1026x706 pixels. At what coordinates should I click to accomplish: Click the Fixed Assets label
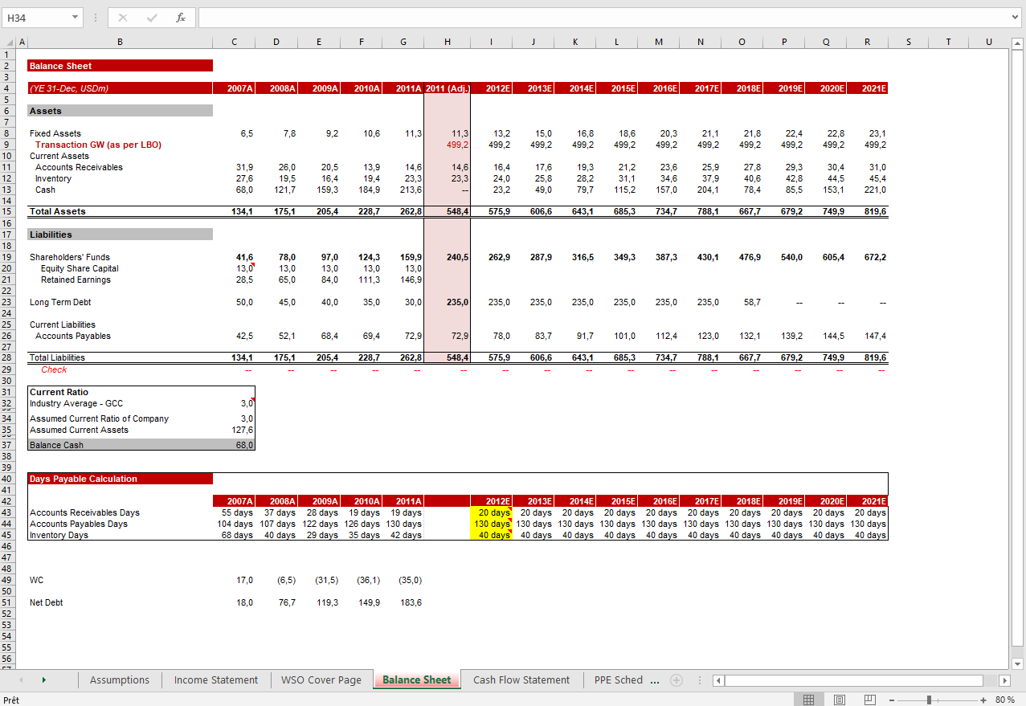(x=55, y=133)
